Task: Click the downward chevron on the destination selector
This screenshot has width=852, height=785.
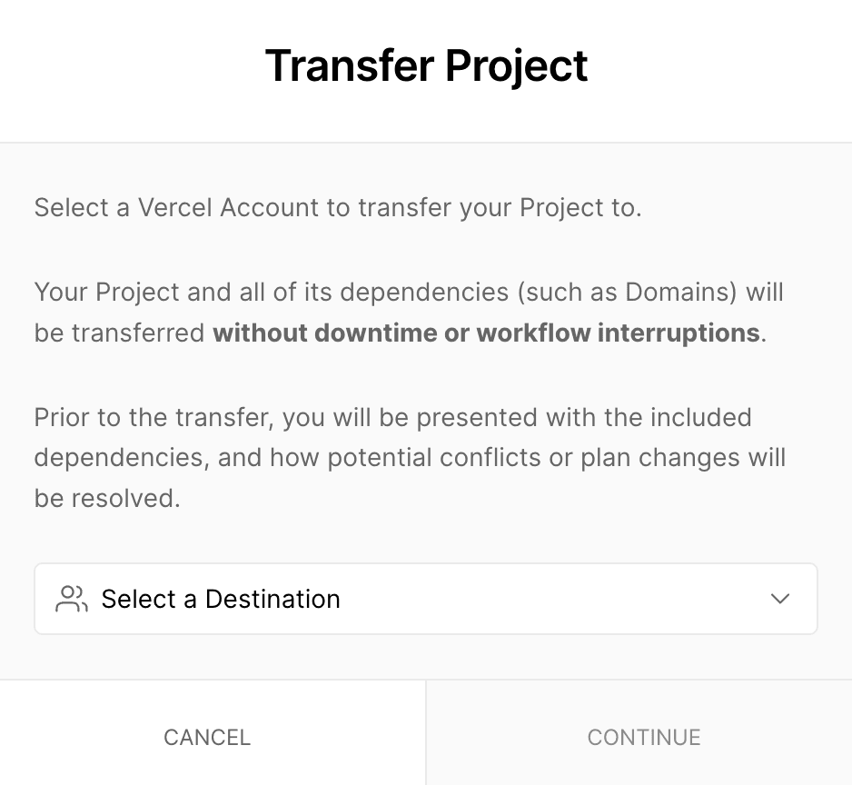Action: click(779, 599)
